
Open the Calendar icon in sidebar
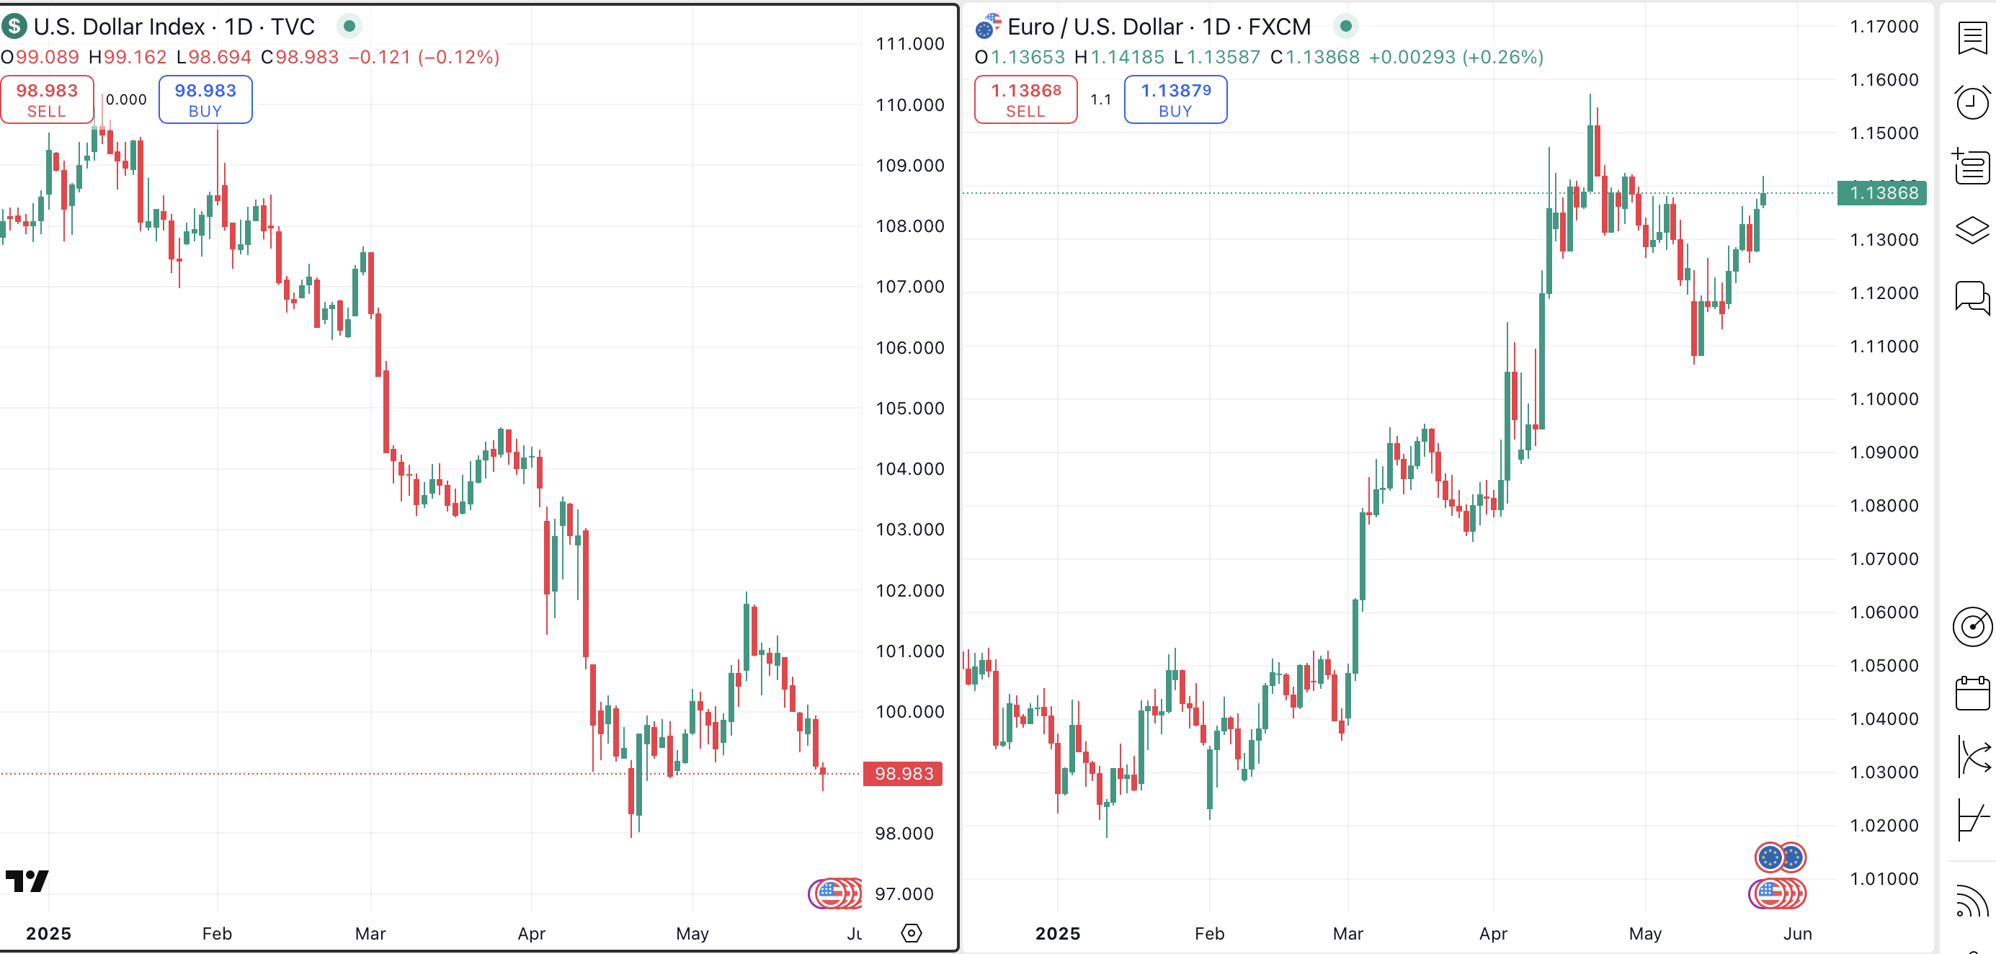tap(1972, 693)
